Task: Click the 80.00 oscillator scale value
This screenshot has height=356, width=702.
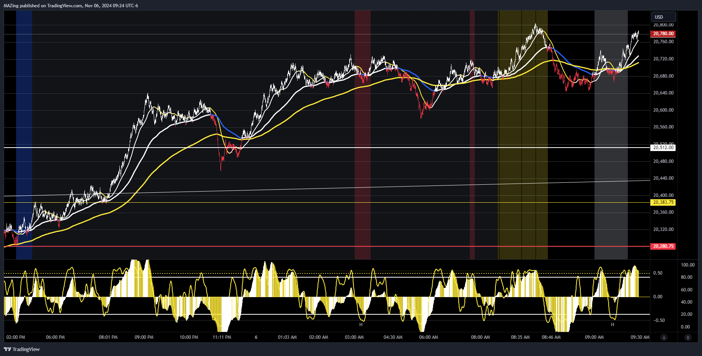Action: (686, 277)
